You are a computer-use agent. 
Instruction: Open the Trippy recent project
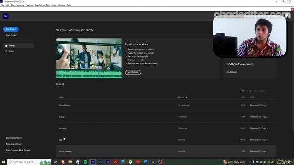tap(166, 117)
